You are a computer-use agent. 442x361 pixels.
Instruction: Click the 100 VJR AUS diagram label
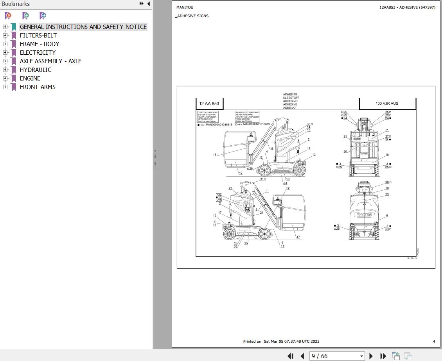(387, 104)
